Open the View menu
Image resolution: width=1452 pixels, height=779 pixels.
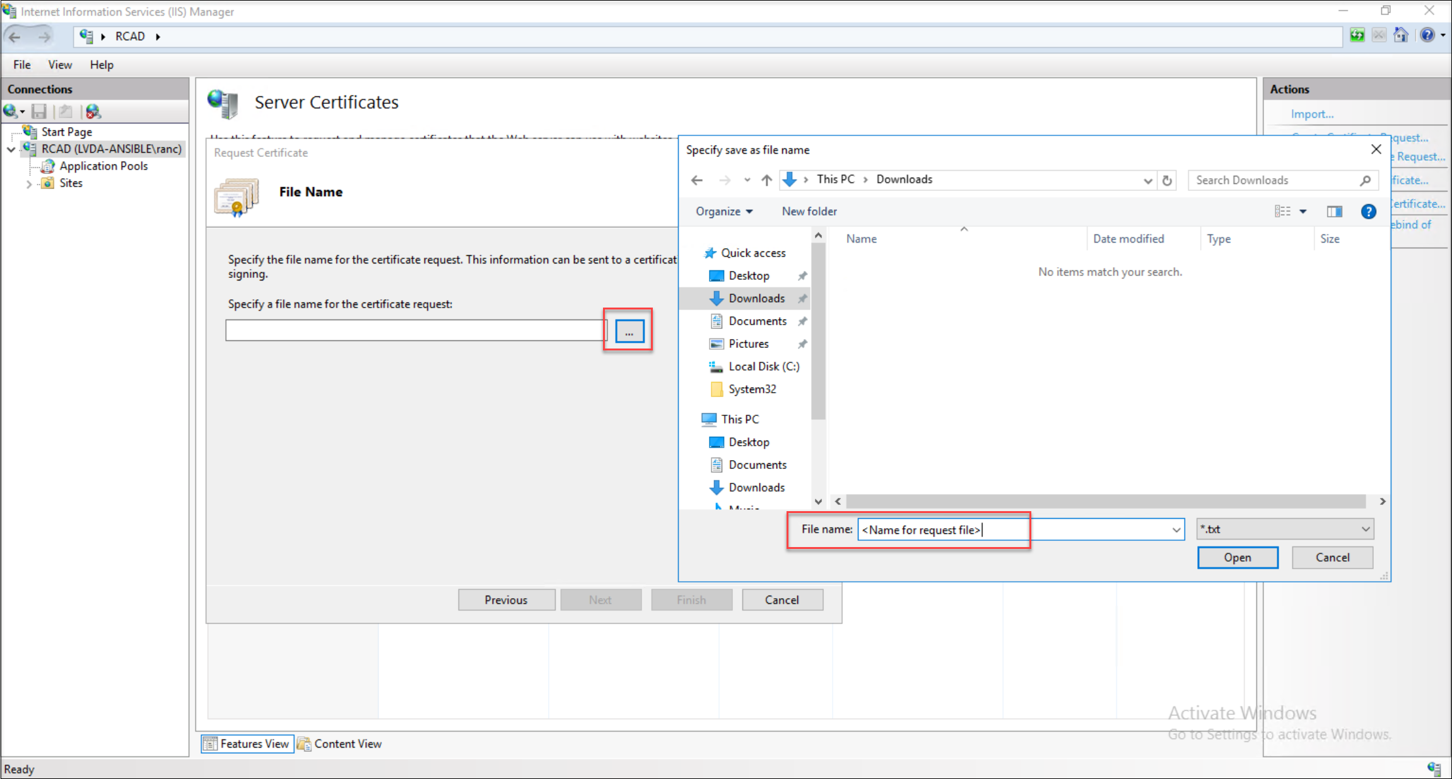60,64
